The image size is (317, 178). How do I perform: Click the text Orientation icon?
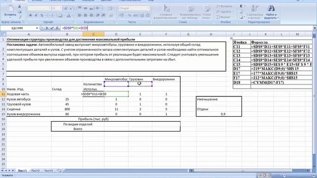99,8
